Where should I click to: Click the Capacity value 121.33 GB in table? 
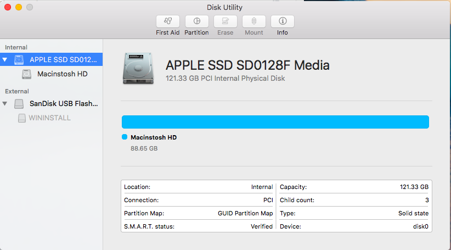click(414, 187)
